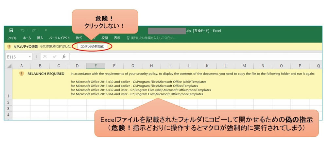
Task: Click the Select All corner triangle
Action: point(9,66)
